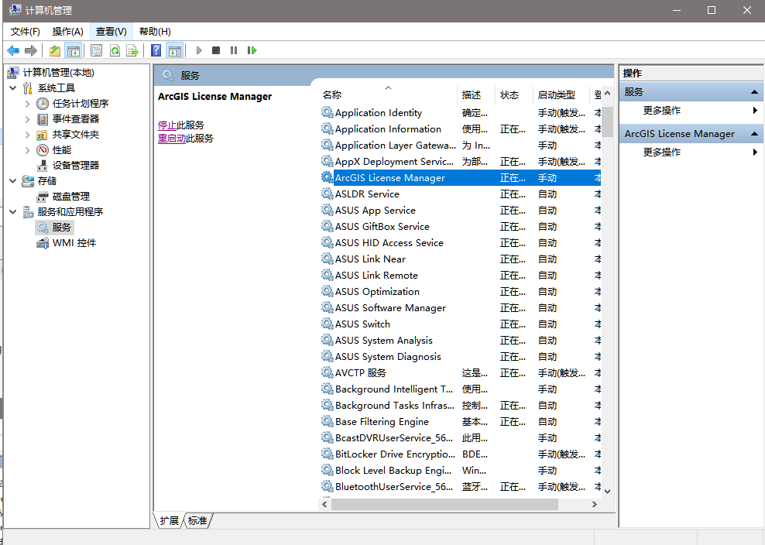The image size is (765, 545).
Task: Open Disk Management (磁盘管理)
Action: [x=70, y=197]
